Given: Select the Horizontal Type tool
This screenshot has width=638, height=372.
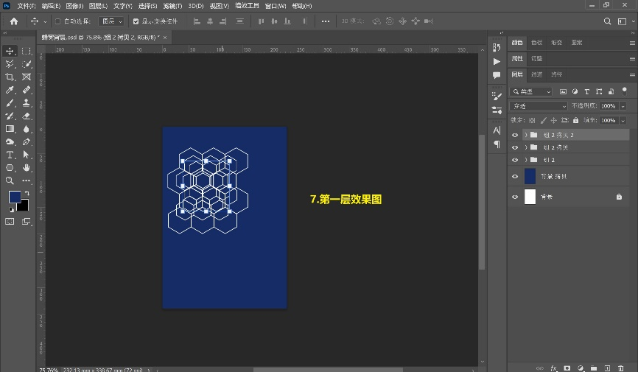Looking at the screenshot, I should (x=10, y=155).
